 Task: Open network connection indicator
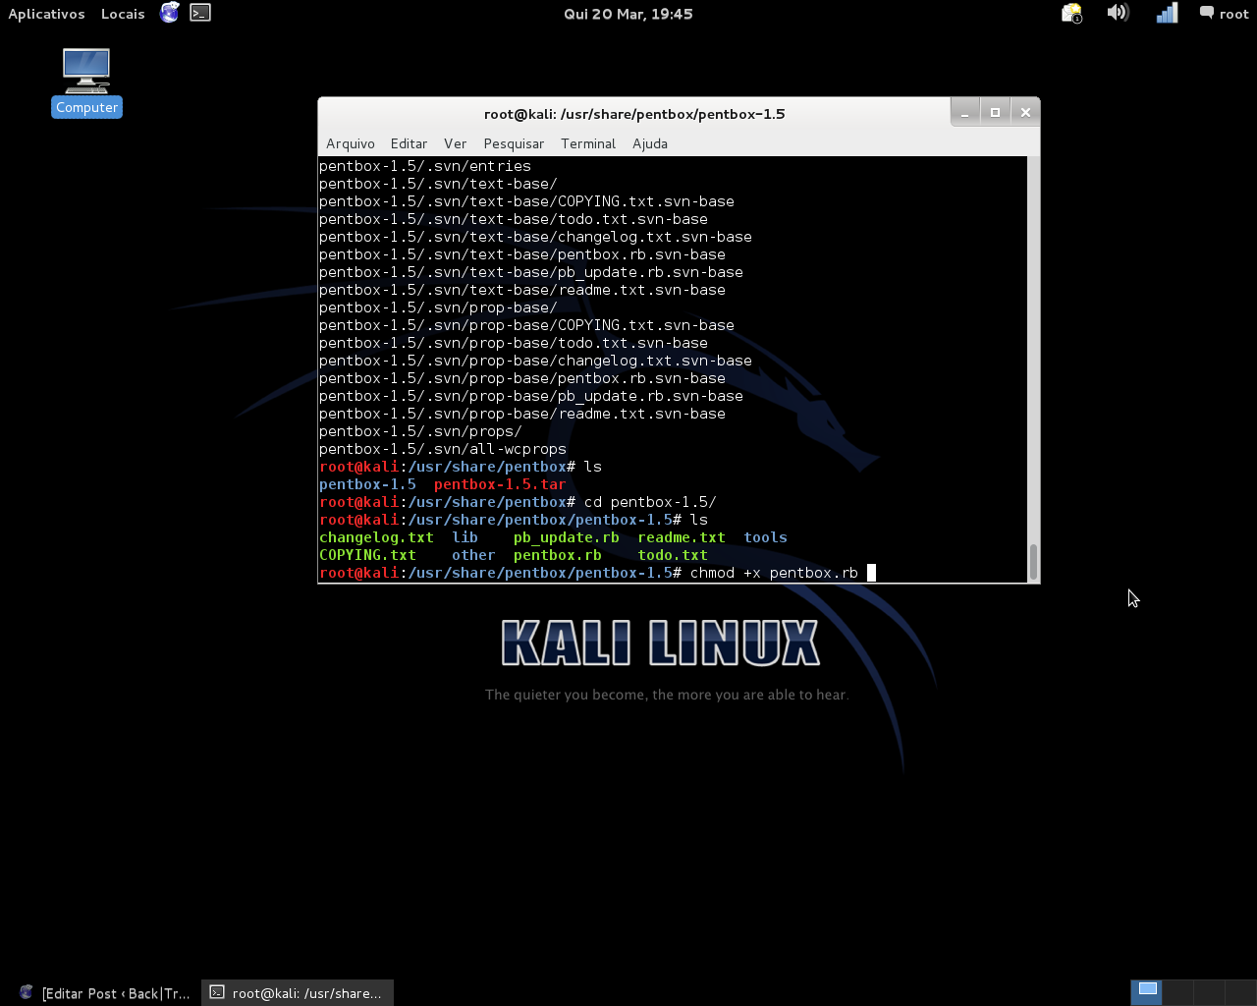point(1167,13)
